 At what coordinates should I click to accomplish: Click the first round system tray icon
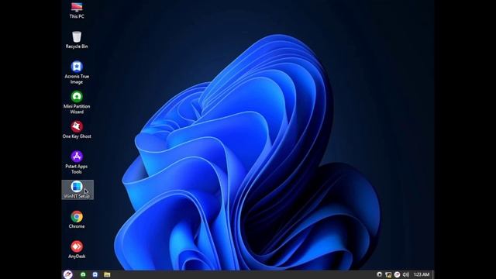click(379, 274)
